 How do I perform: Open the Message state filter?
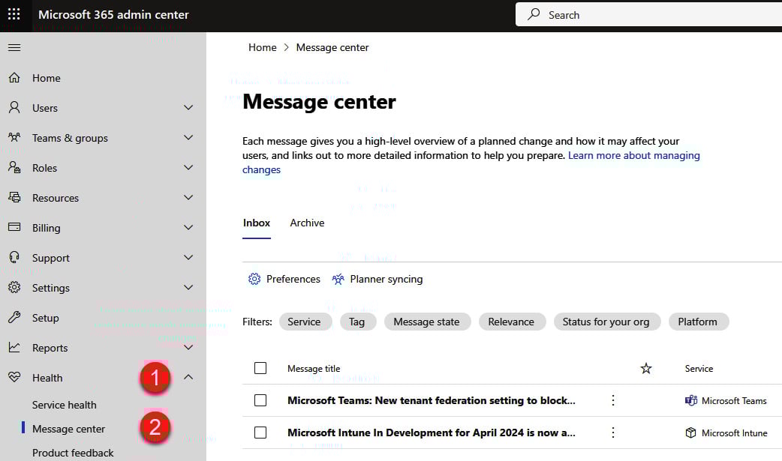[427, 322]
